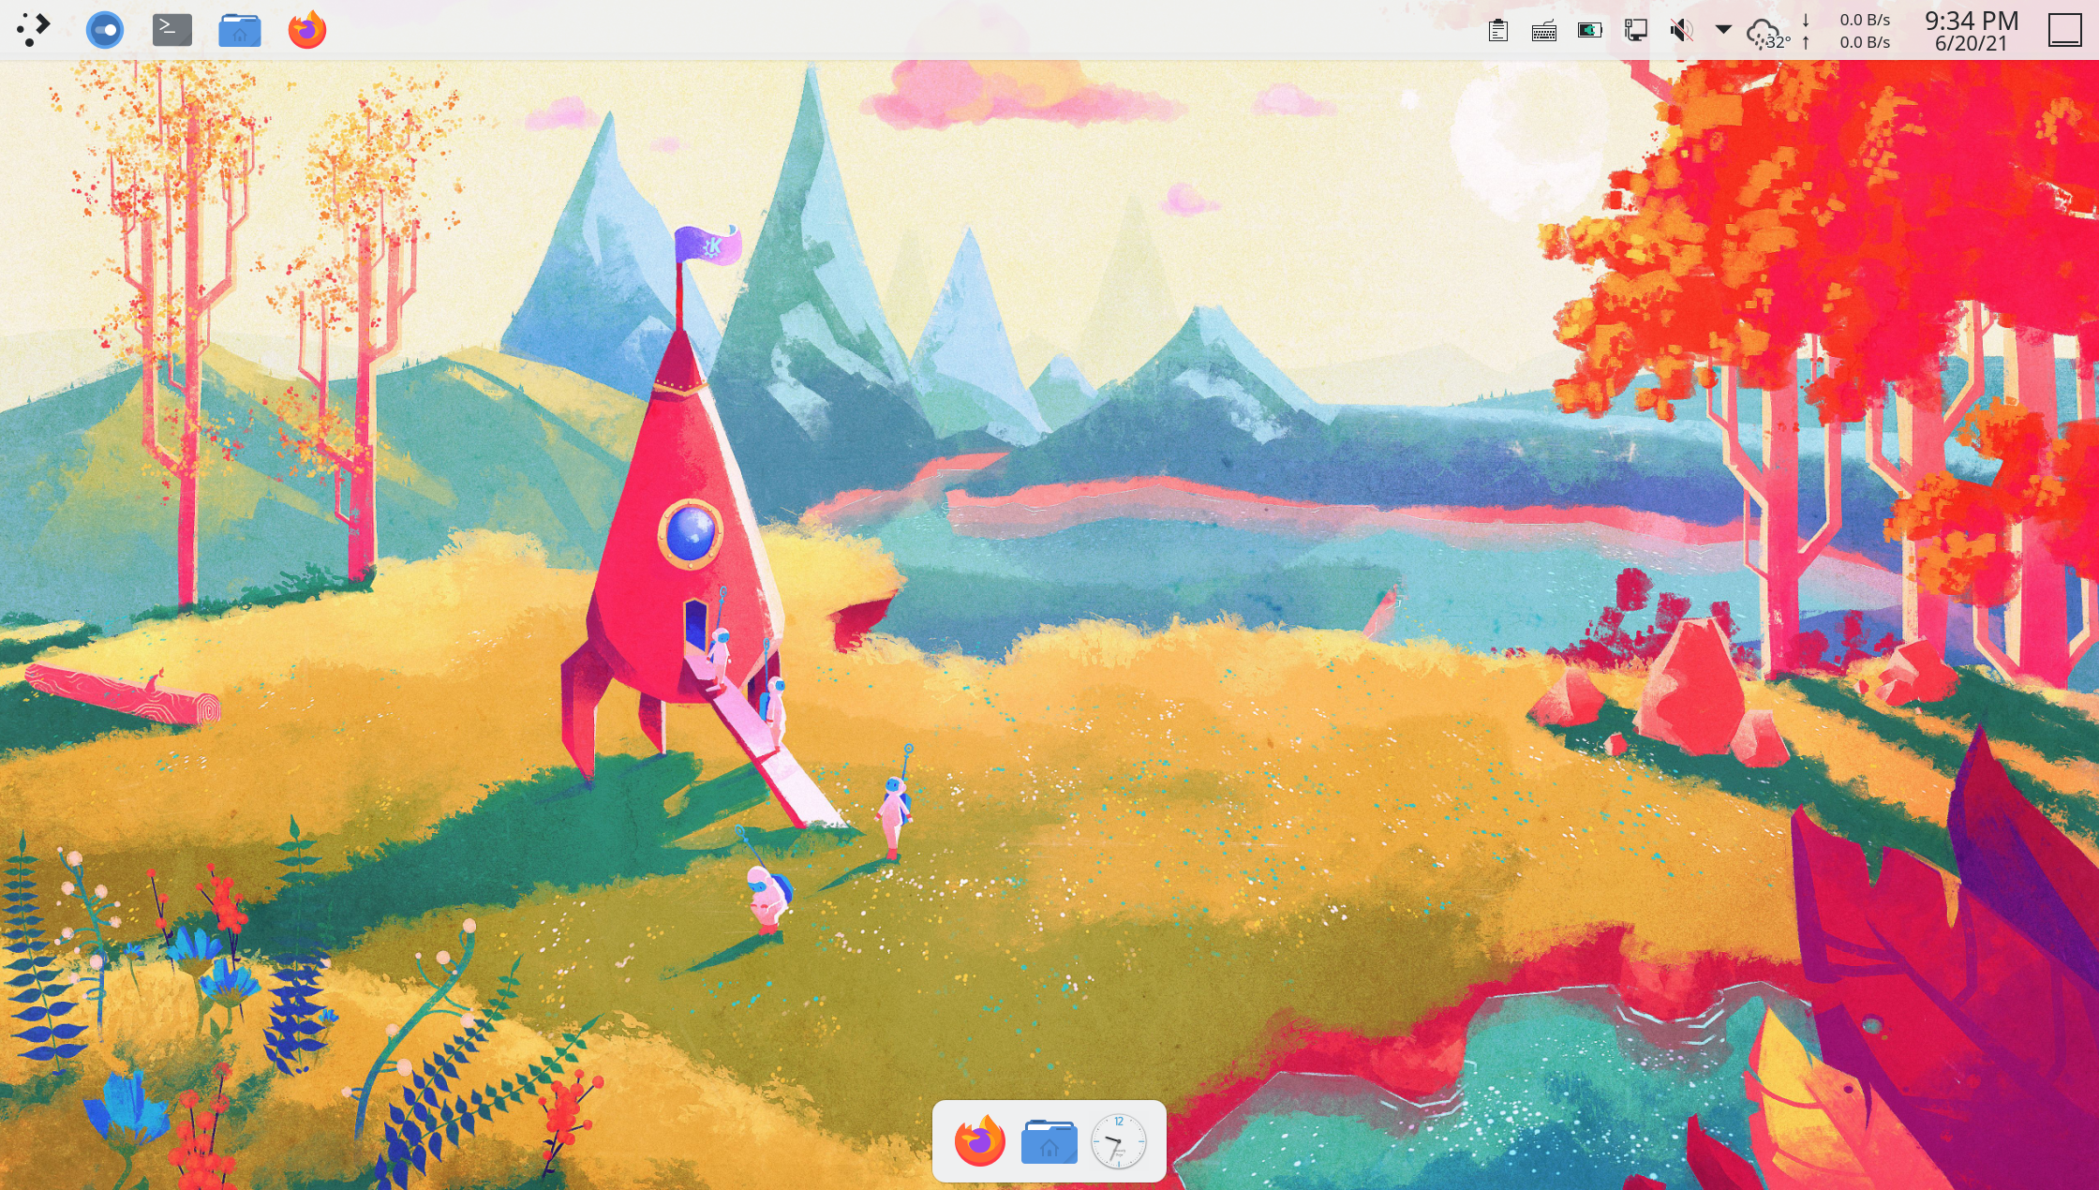Click the virtual keyboard tray icon

(1544, 31)
